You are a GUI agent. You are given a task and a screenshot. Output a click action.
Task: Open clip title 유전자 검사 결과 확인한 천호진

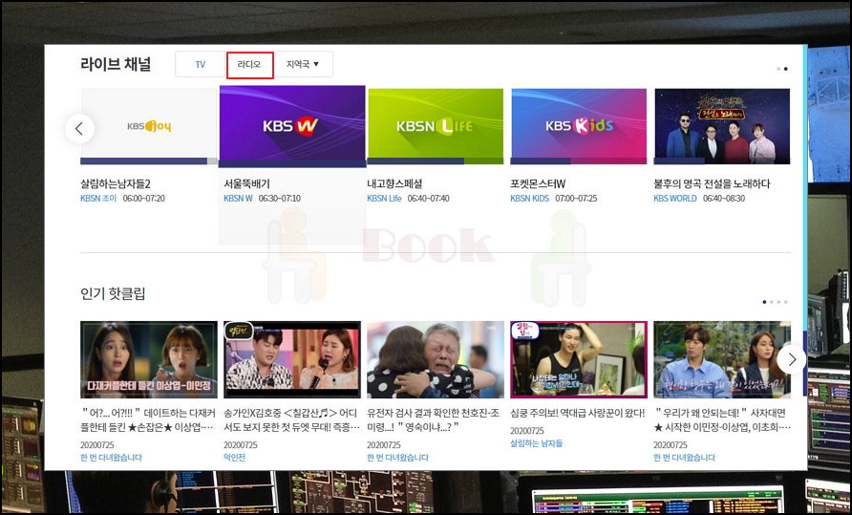pos(433,419)
